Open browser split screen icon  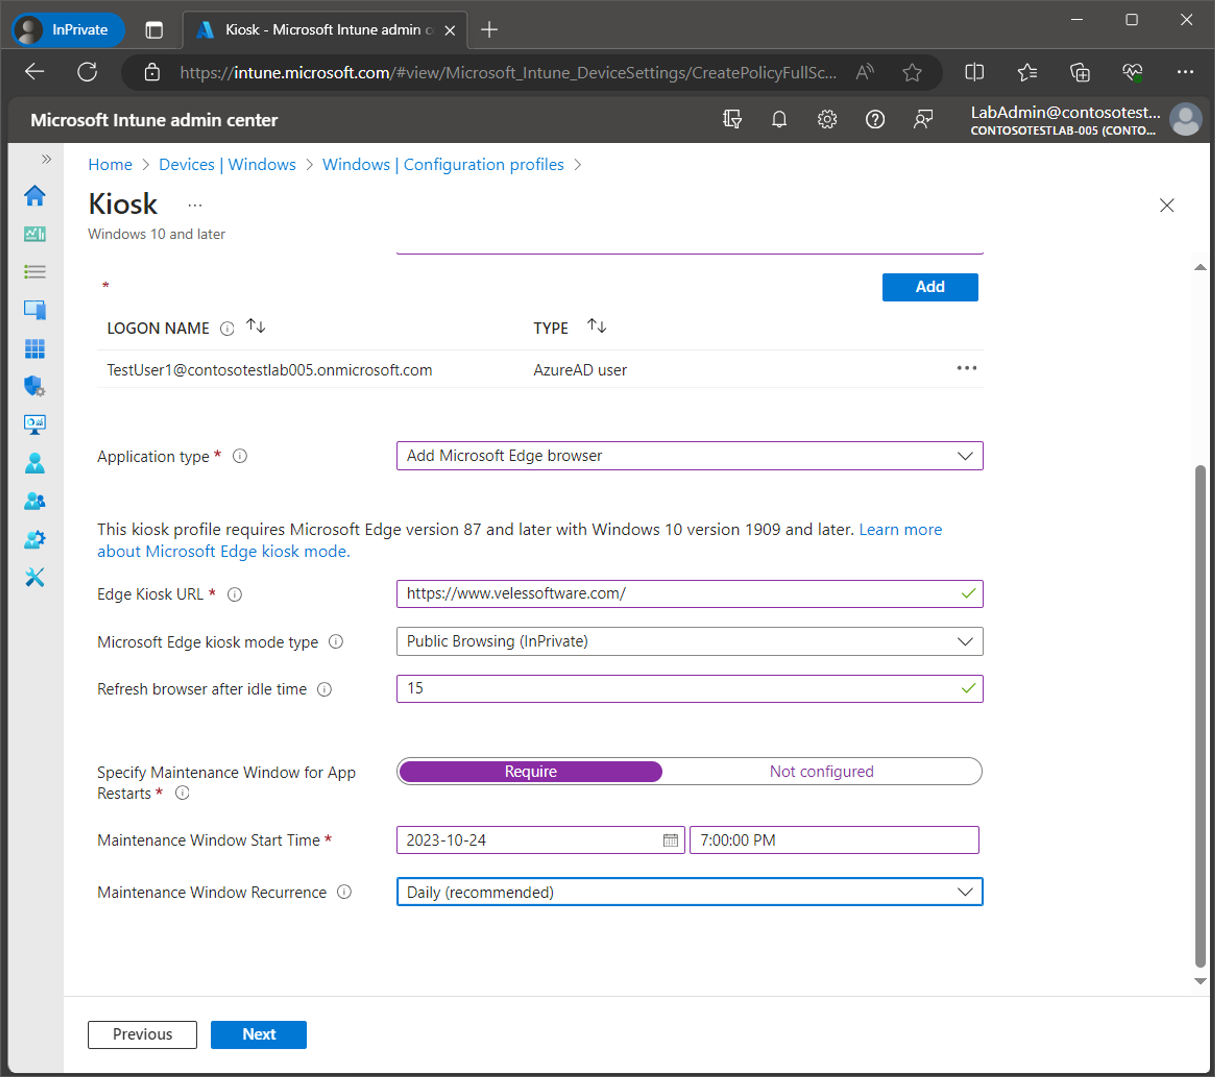(x=974, y=72)
